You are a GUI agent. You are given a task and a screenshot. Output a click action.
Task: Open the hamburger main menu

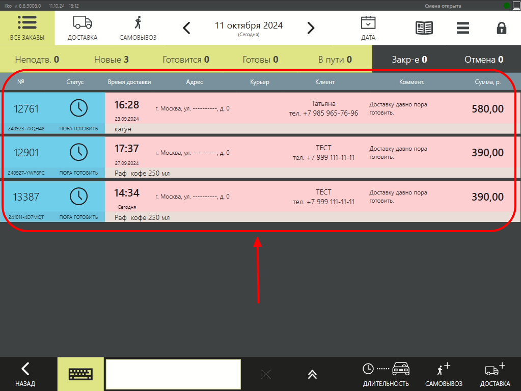click(x=462, y=28)
